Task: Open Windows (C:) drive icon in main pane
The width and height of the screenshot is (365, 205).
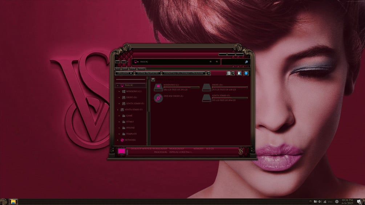Action: 158,87
